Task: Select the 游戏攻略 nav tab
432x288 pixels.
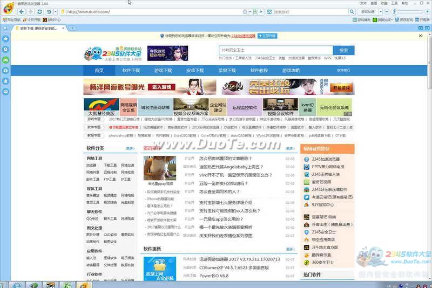Action: pyautogui.click(x=291, y=71)
